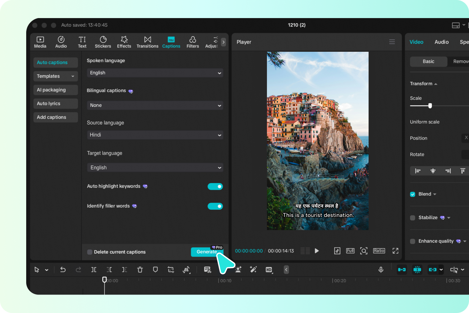The height and width of the screenshot is (313, 469).
Task: Delete the selected clip with trash icon
Action: pos(140,270)
